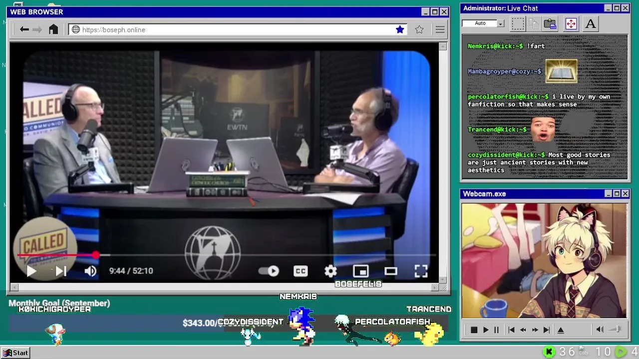This screenshot has height=359, width=639.
Task: Click the paste clipboard icon in Live Chat
Action: (550, 23)
